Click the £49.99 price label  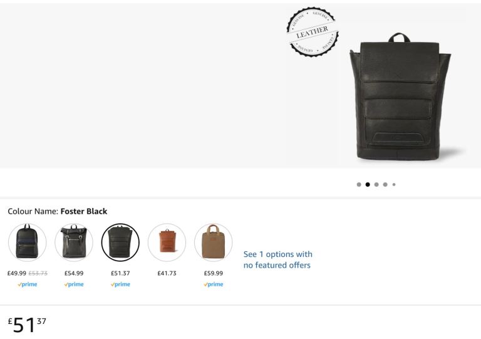(17, 273)
